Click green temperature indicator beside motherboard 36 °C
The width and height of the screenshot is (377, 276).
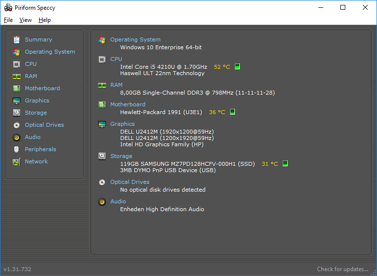click(x=232, y=112)
